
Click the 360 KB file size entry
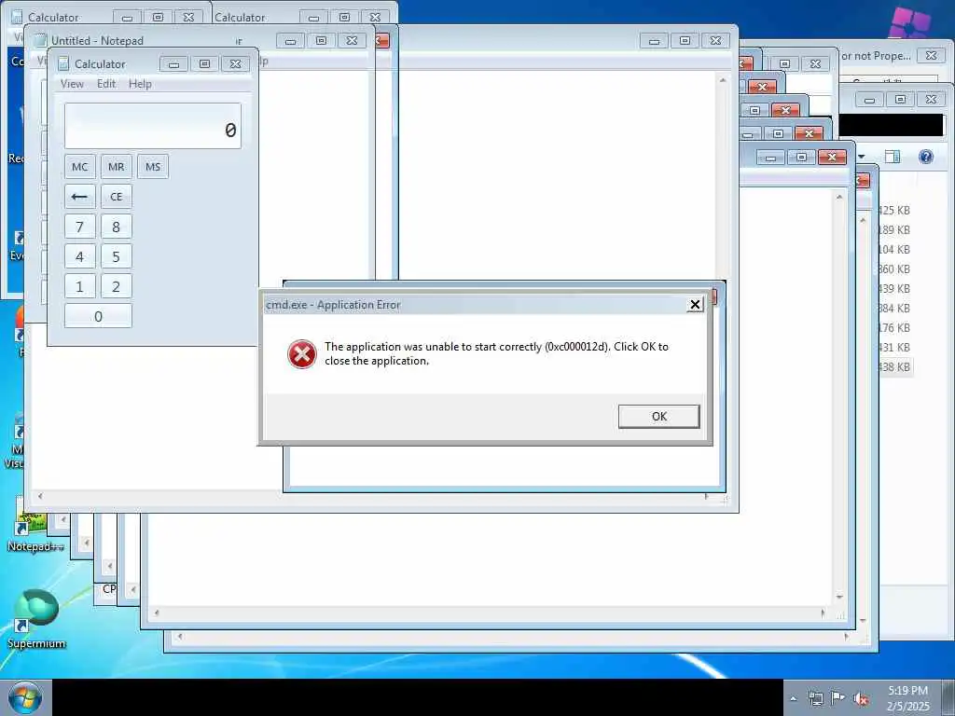(894, 269)
